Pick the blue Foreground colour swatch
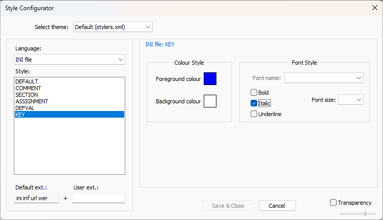The width and height of the screenshot is (383, 220). pyautogui.click(x=210, y=79)
